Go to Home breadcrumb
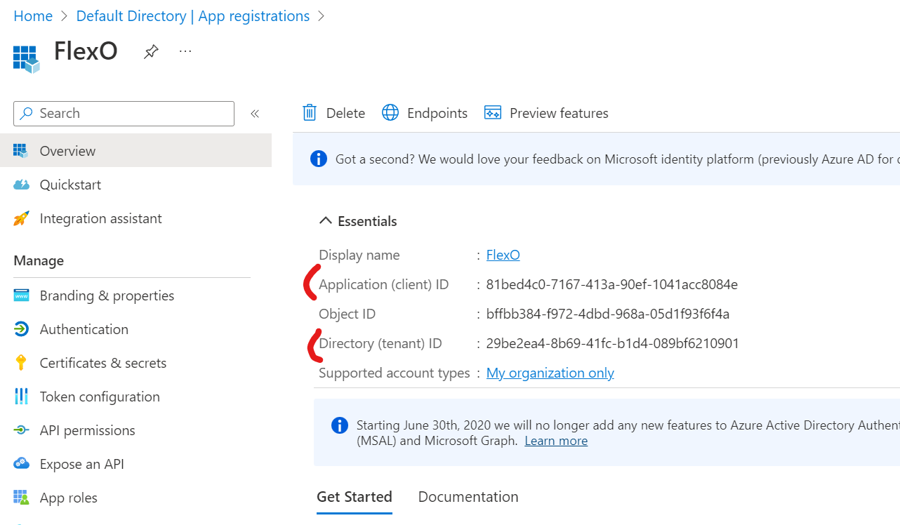Screen dimensions: 900x525 [33, 16]
